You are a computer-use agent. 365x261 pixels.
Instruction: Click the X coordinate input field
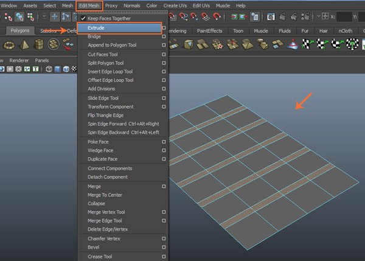click(x=344, y=17)
